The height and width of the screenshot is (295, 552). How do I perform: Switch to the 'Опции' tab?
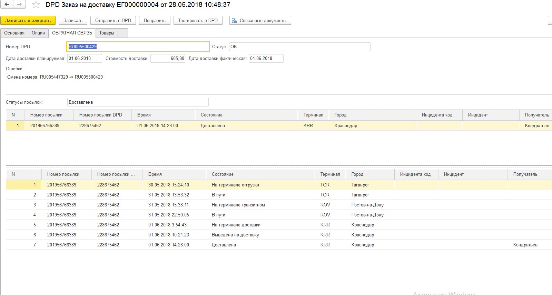[x=38, y=33]
